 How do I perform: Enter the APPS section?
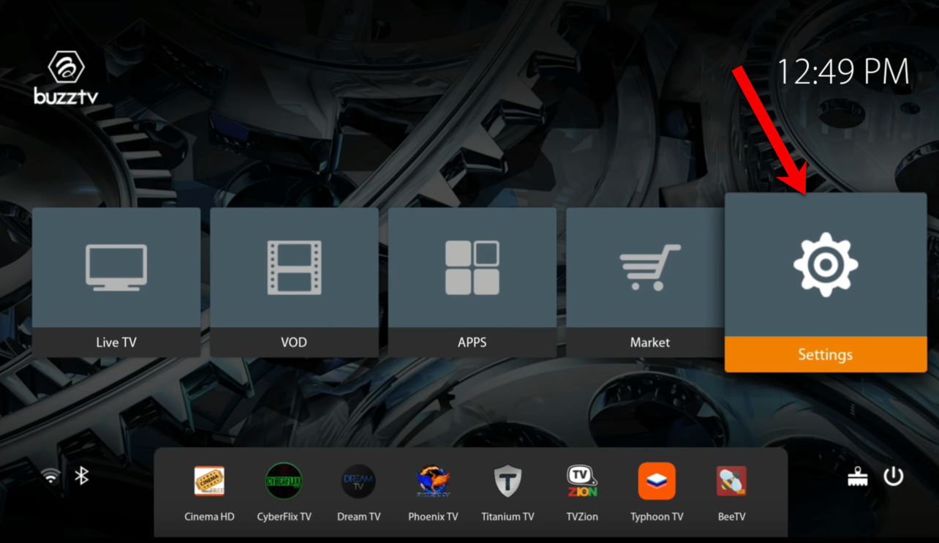coord(472,282)
